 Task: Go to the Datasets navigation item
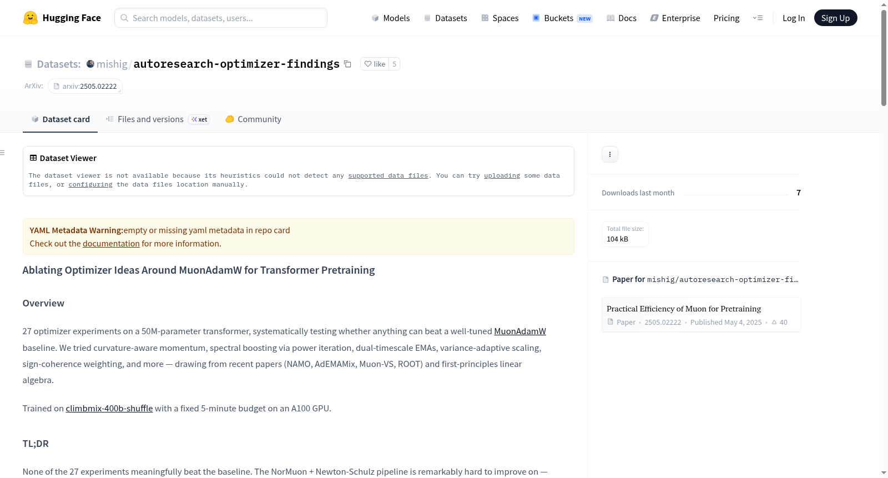[446, 18]
